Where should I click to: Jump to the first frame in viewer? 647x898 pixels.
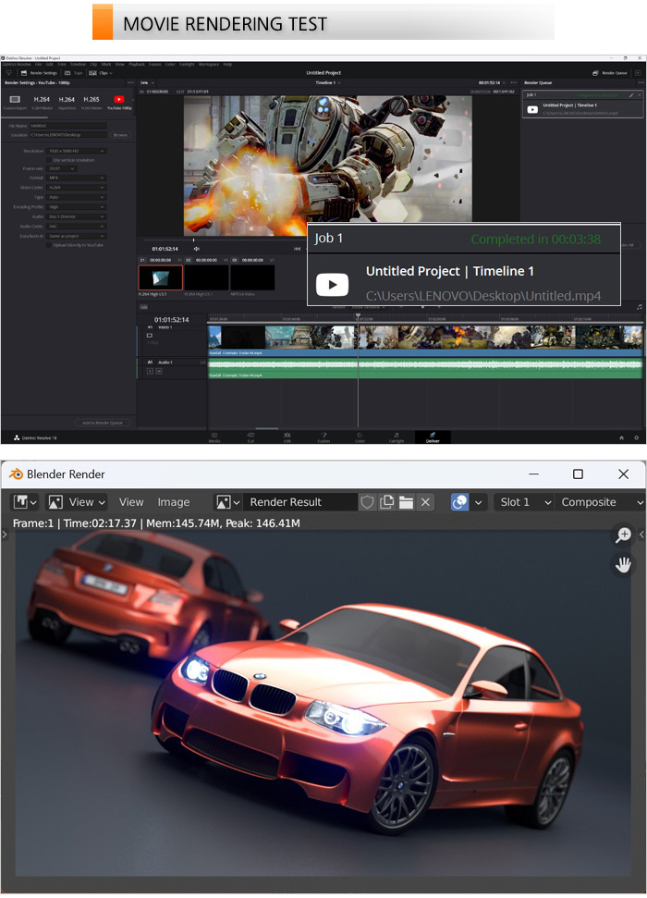point(298,249)
